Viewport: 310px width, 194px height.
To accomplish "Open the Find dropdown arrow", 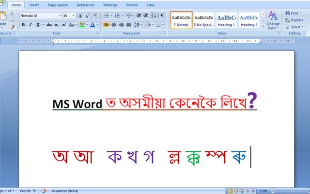I will click(300, 13).
